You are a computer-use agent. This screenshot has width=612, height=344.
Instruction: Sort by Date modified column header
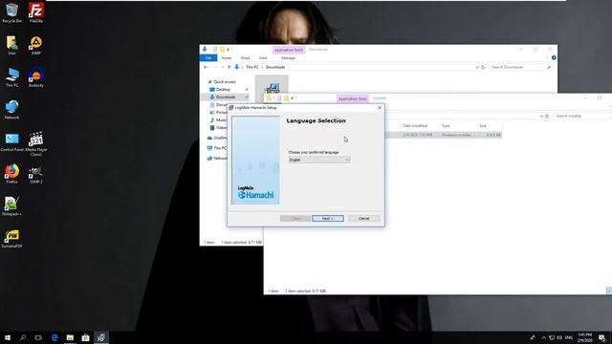pyautogui.click(x=415, y=125)
